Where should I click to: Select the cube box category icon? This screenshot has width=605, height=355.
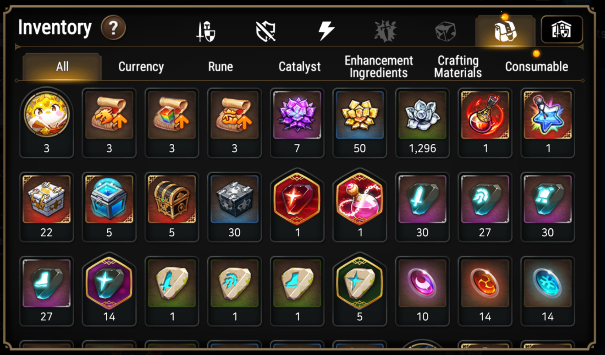click(445, 31)
